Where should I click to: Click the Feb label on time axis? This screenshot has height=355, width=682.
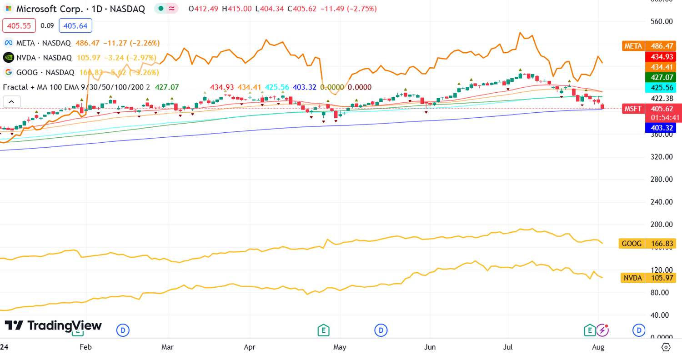pos(85,347)
